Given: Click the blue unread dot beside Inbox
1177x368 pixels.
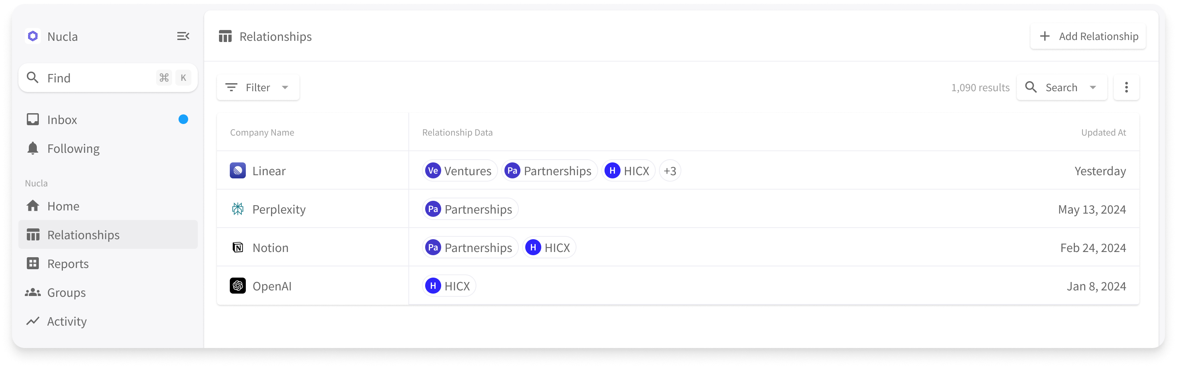Looking at the screenshot, I should (183, 119).
